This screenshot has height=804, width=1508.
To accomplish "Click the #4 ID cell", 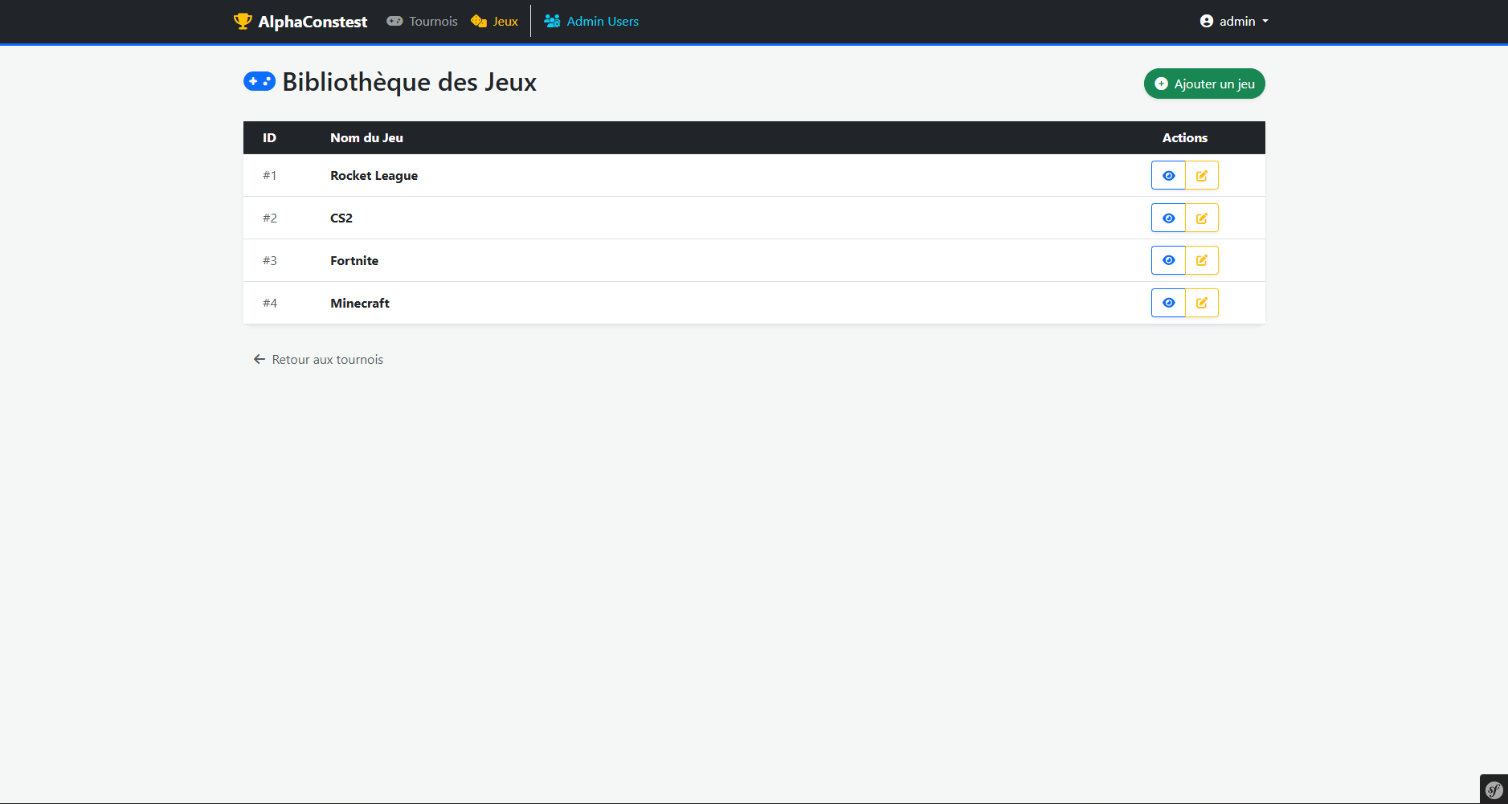I will (x=270, y=303).
